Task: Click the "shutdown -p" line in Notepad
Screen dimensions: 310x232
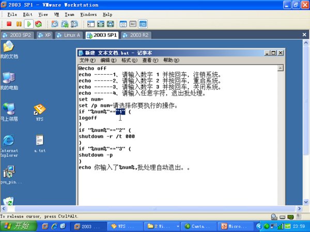Action: (96, 155)
